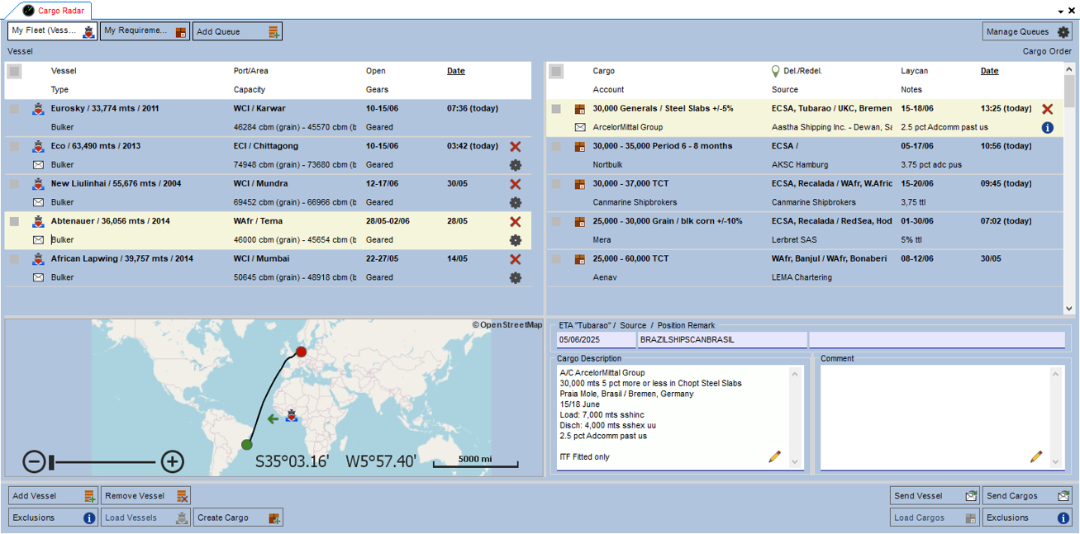The height and width of the screenshot is (534, 1080).
Task: Tick checkbox for Abtenauer vessel
Action: click(x=14, y=221)
